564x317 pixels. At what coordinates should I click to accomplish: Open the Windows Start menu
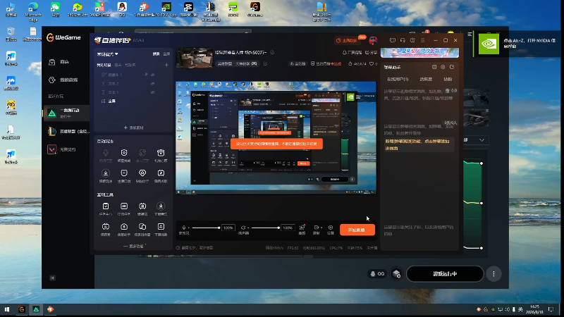[7, 309]
